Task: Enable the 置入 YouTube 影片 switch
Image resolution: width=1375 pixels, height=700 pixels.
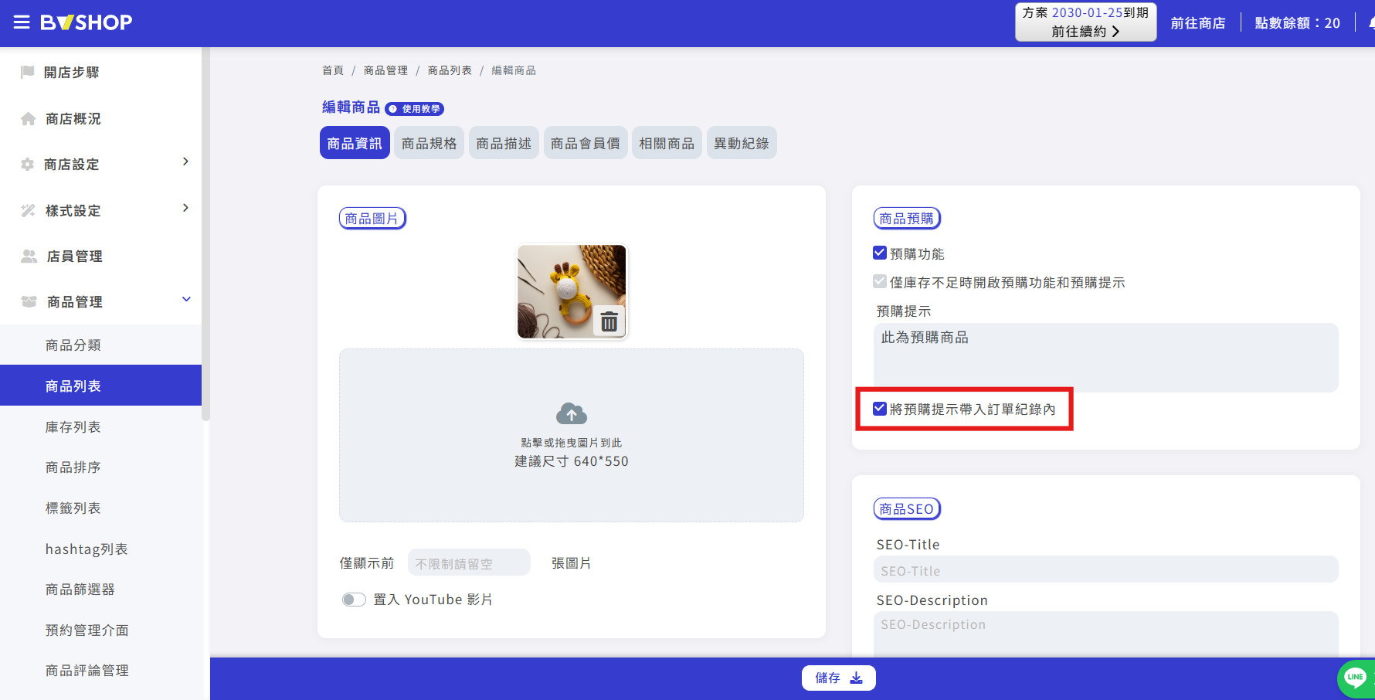Action: click(x=354, y=600)
